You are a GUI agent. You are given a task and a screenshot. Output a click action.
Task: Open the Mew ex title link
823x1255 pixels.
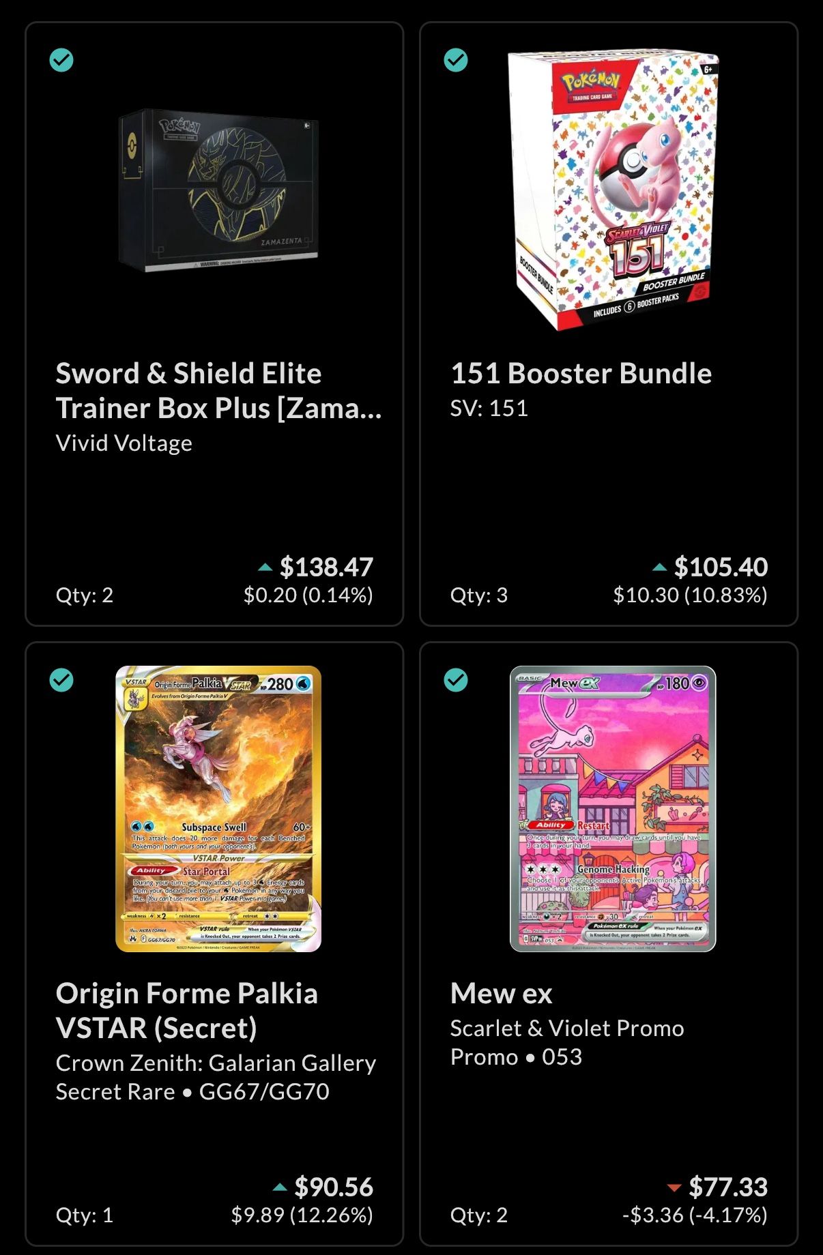coord(501,994)
